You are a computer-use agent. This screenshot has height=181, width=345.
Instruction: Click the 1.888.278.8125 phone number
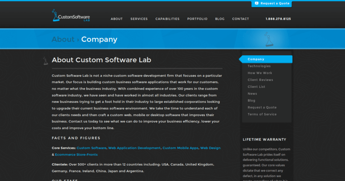click(278, 19)
